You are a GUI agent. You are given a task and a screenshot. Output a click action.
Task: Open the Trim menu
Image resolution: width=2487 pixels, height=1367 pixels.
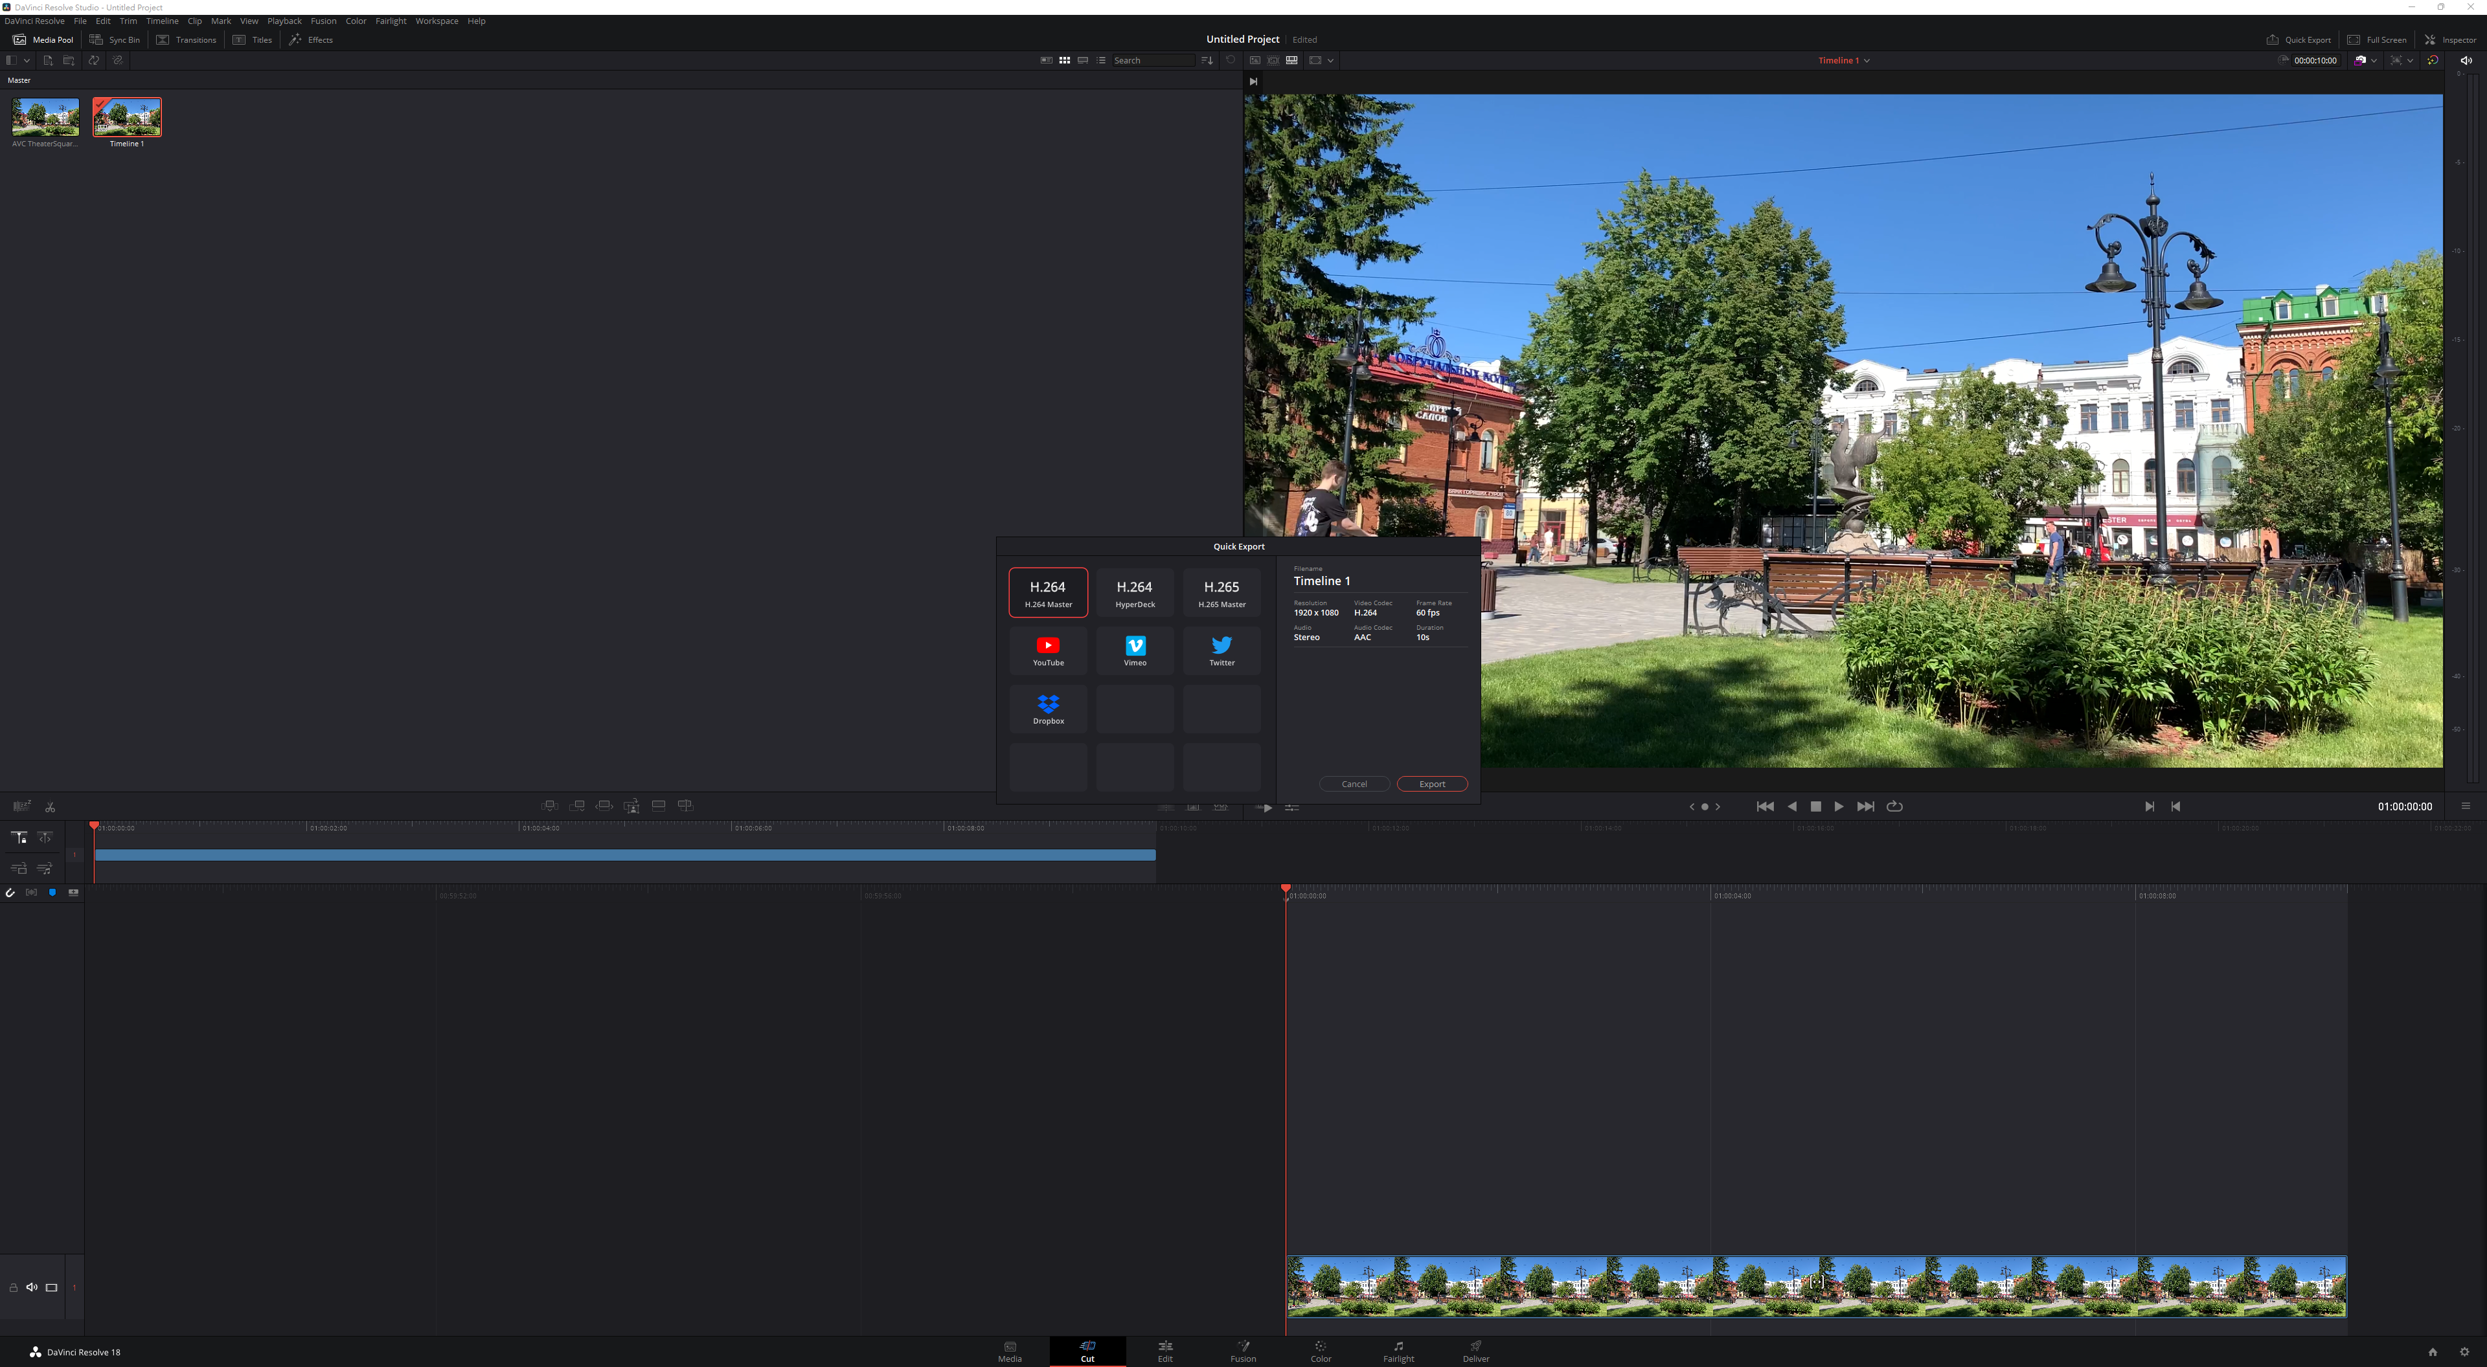128,20
